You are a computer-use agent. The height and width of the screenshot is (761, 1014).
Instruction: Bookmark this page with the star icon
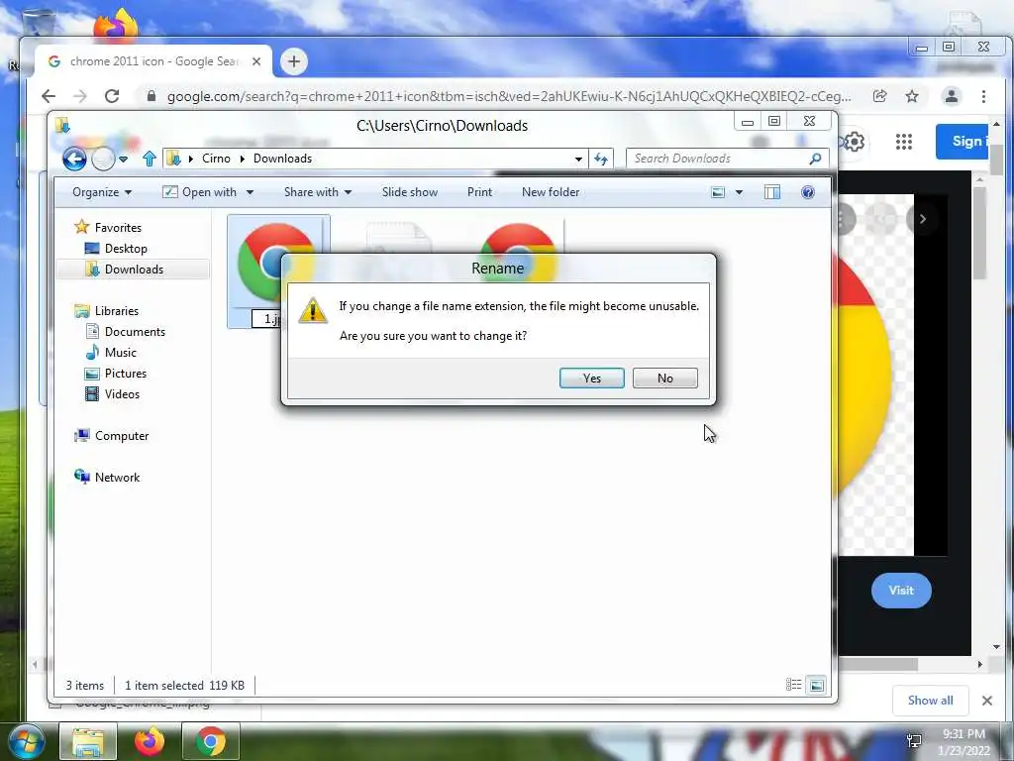(x=912, y=96)
